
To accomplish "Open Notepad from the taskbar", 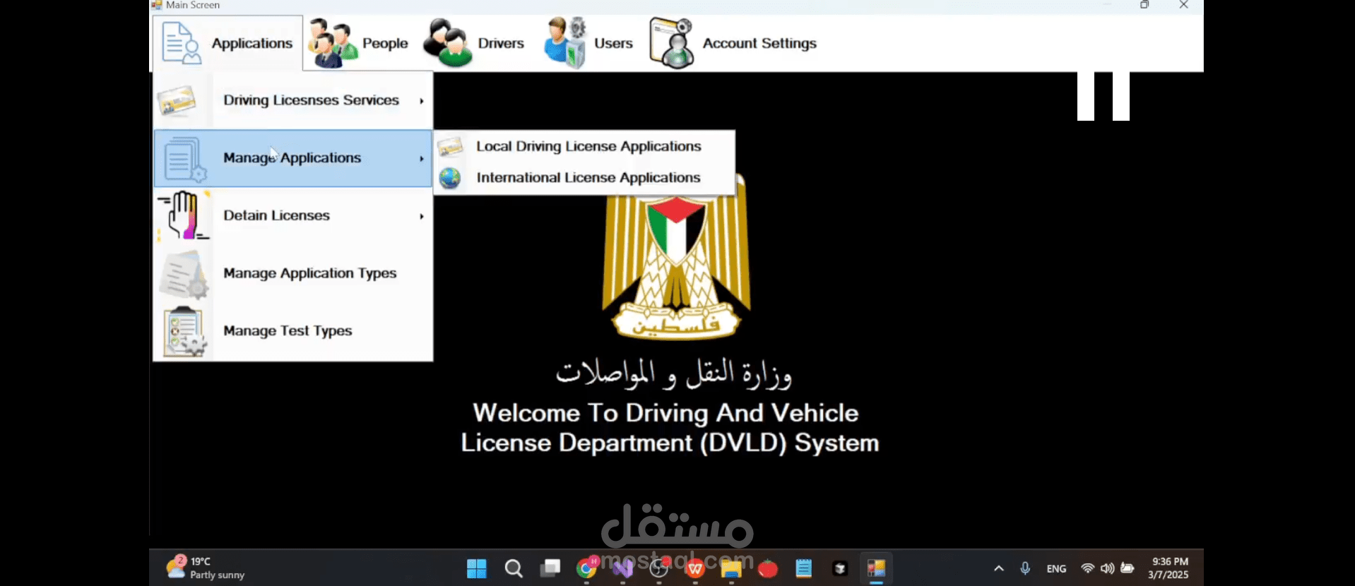I will click(x=804, y=568).
